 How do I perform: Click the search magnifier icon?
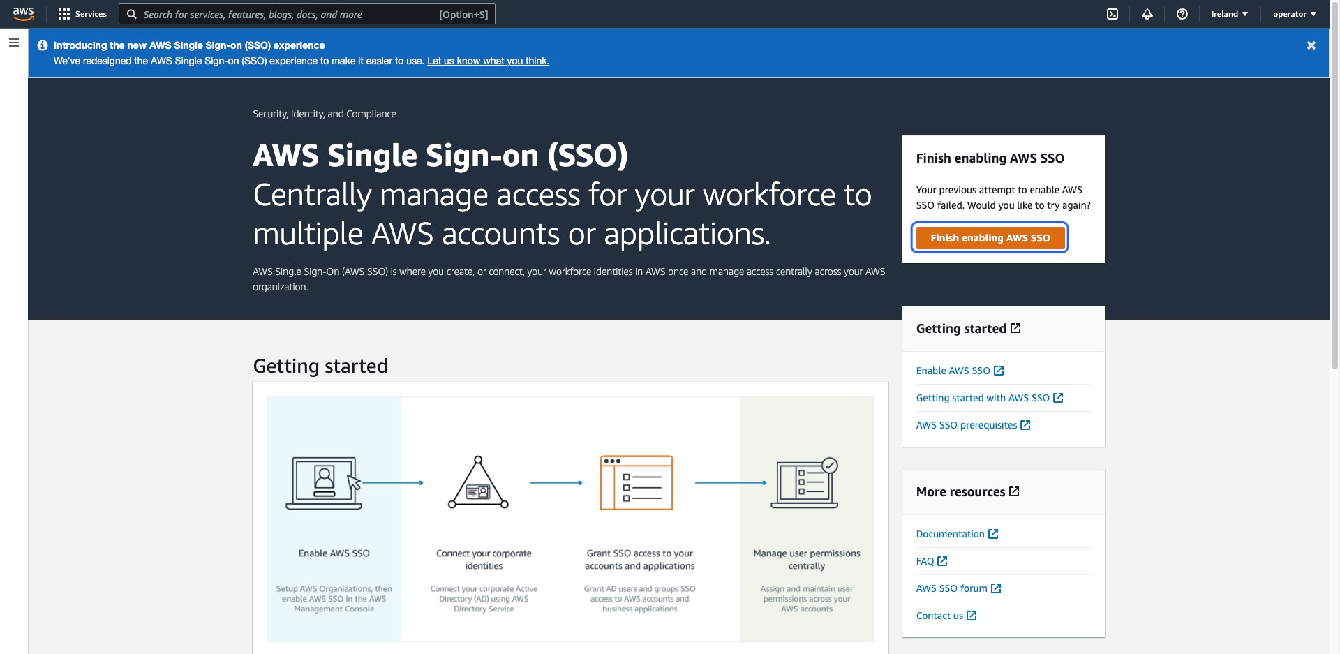(131, 14)
